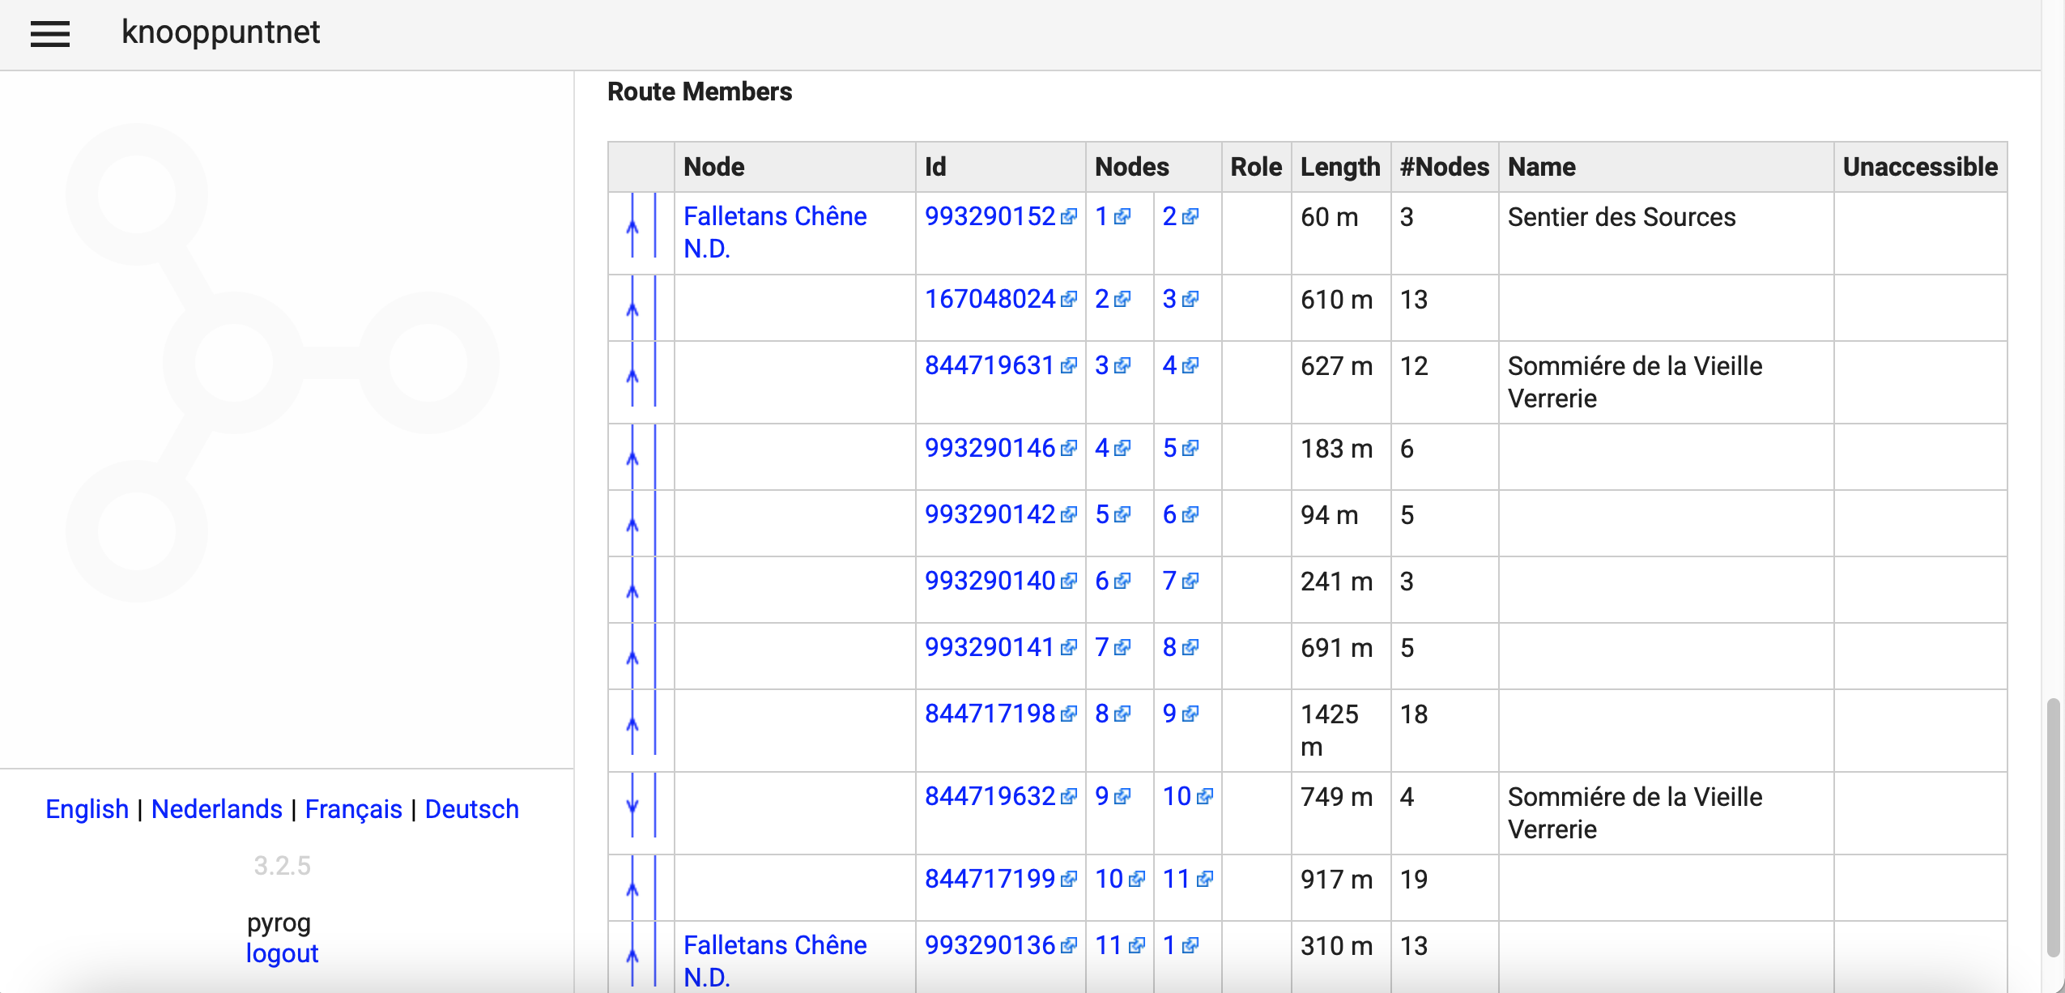Open the hamburger menu
The image size is (2065, 993).
(x=50, y=33)
